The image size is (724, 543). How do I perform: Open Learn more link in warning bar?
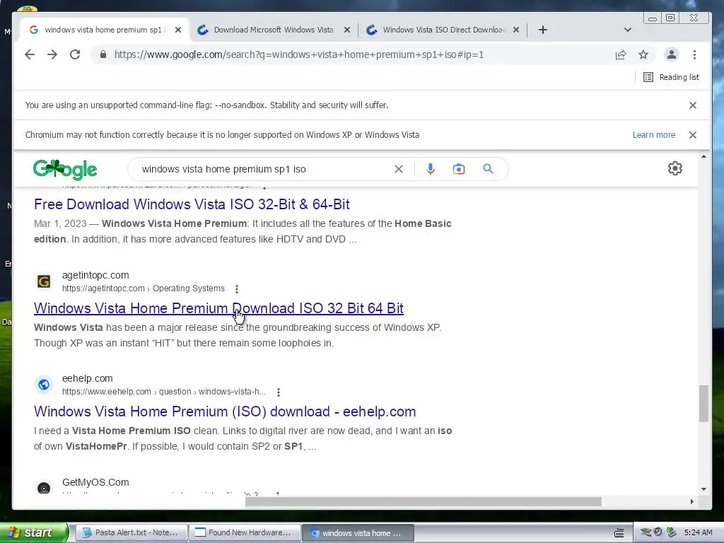pyautogui.click(x=654, y=135)
